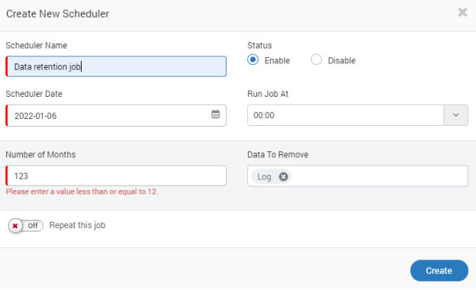Click the Create New Scheduler title
Image resolution: width=476 pixels, height=290 pixels.
58,14
